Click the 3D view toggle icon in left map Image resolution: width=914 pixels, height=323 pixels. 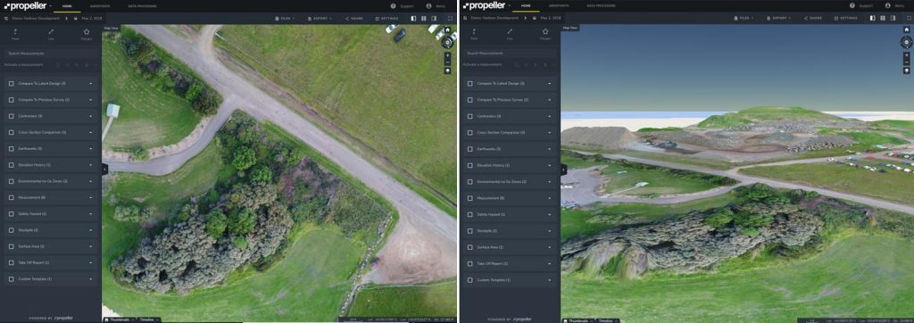point(448,70)
